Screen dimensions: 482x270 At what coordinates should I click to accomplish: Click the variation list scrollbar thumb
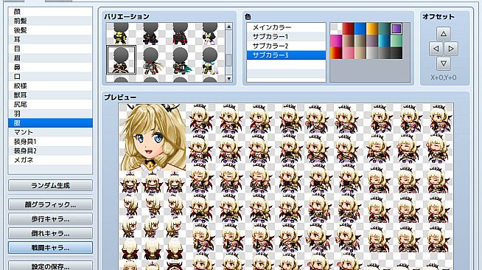[x=228, y=60]
